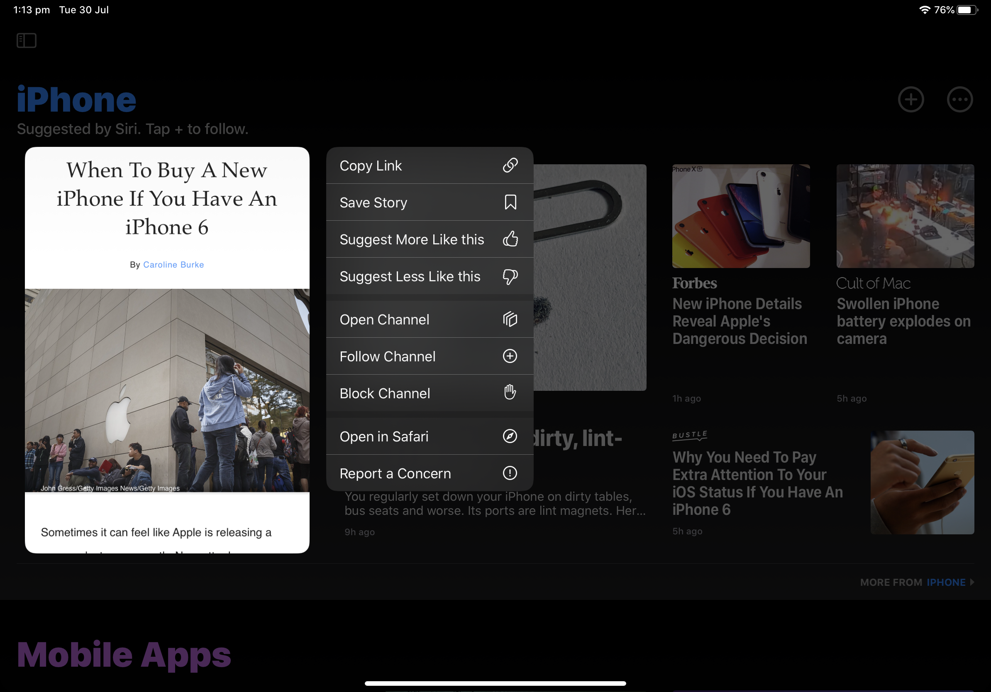Tap the exclamation Report a Concern icon
Screen dimensions: 991x692
(510, 473)
